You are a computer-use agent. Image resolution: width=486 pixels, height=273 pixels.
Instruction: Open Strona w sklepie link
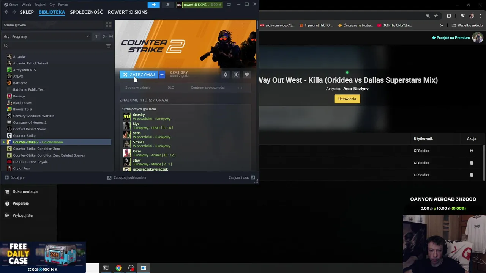(x=138, y=88)
